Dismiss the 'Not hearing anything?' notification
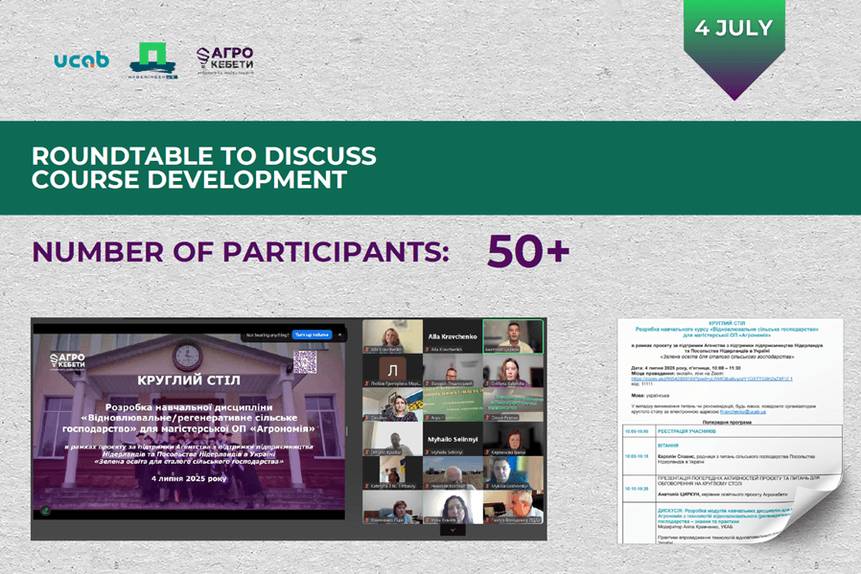 [x=339, y=334]
